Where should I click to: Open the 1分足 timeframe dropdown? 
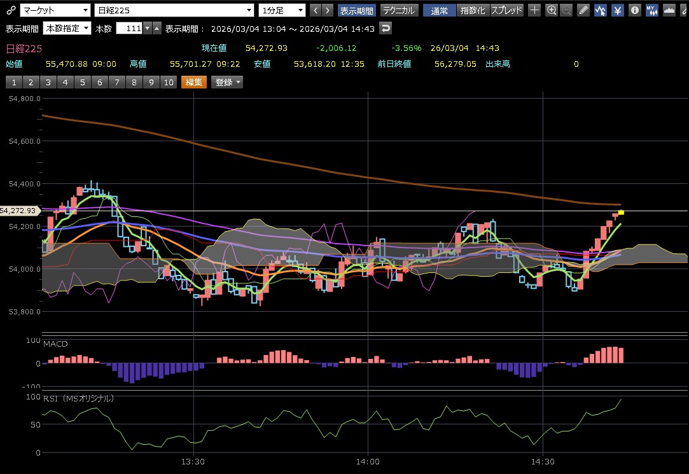pyautogui.click(x=282, y=10)
